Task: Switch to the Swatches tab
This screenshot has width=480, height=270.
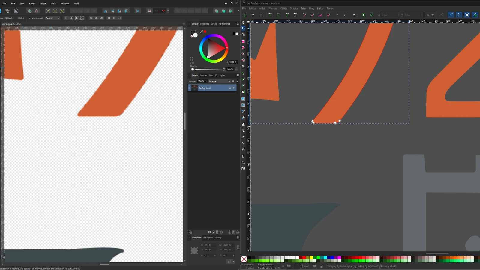Action: click(204, 24)
